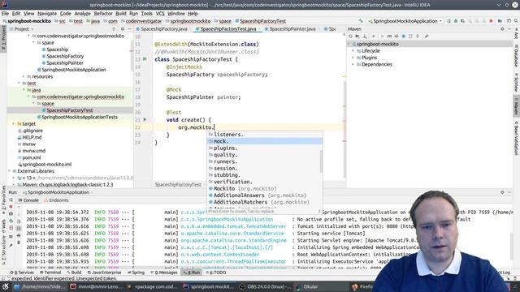Open Services tool window button
This screenshot has width=520, height=292.
[x=22, y=273]
